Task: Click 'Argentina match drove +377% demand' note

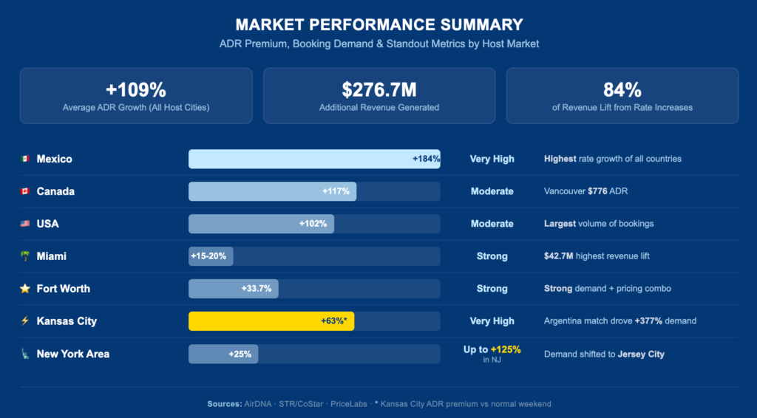Action: pos(620,321)
